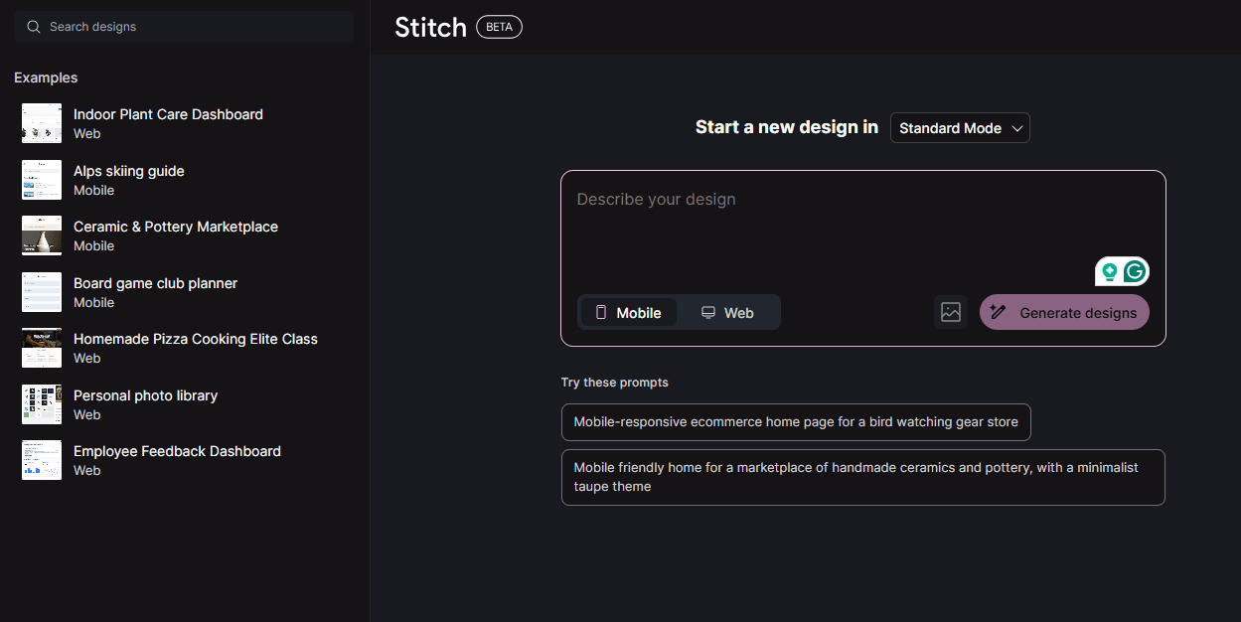Click Employee Feedback Dashboard thumbnail

(42, 460)
